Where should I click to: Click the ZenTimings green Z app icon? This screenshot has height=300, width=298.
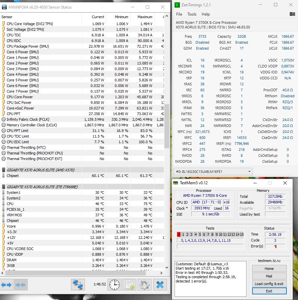pos(177,5)
